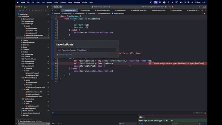Switch to the TabBarView.swift tab
The height and width of the screenshot is (125, 222).
point(120,10)
